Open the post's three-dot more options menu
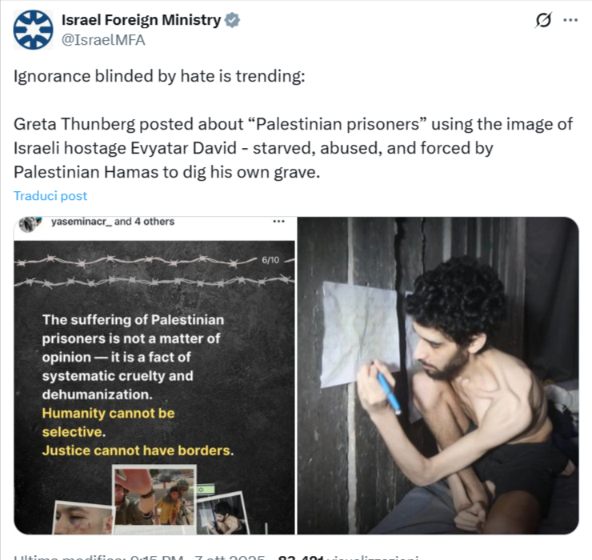592x560 pixels. tap(570, 20)
